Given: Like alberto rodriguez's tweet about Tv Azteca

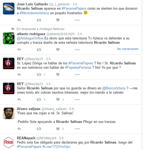Looking at the screenshot, I should point(58,50).
